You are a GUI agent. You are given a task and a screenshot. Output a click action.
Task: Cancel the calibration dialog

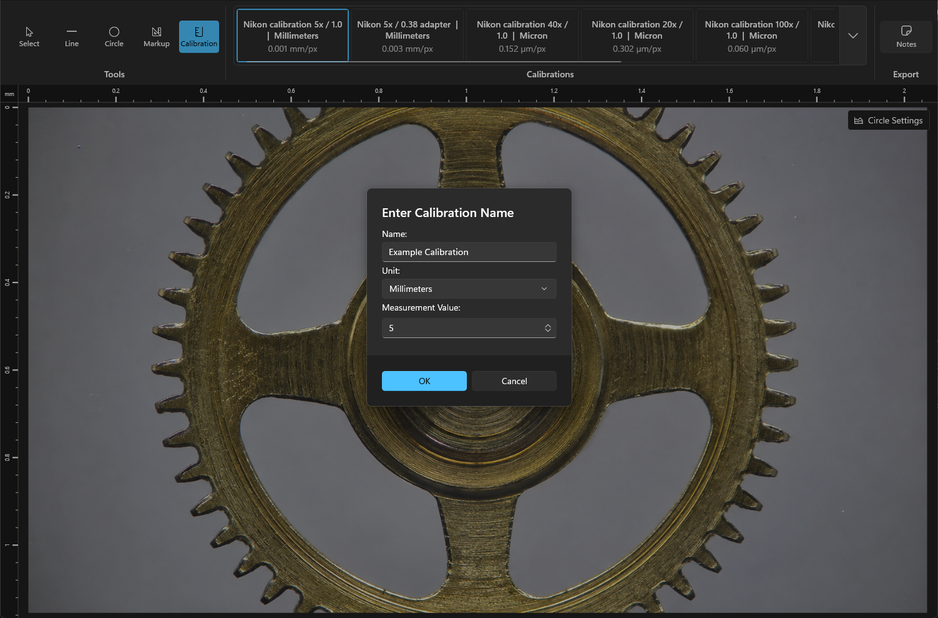(x=514, y=381)
